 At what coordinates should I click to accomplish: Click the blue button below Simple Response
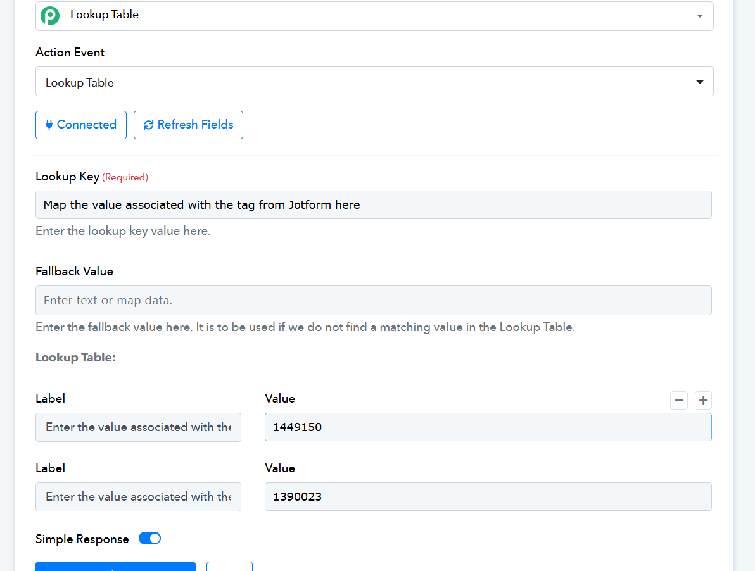[115, 566]
